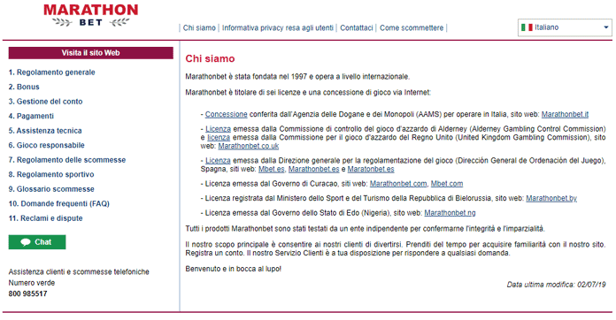
Task: Visit the Marathonbet.co.uk link
Action: point(249,146)
